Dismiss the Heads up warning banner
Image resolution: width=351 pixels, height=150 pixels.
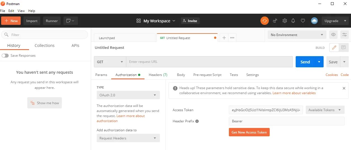(344, 88)
